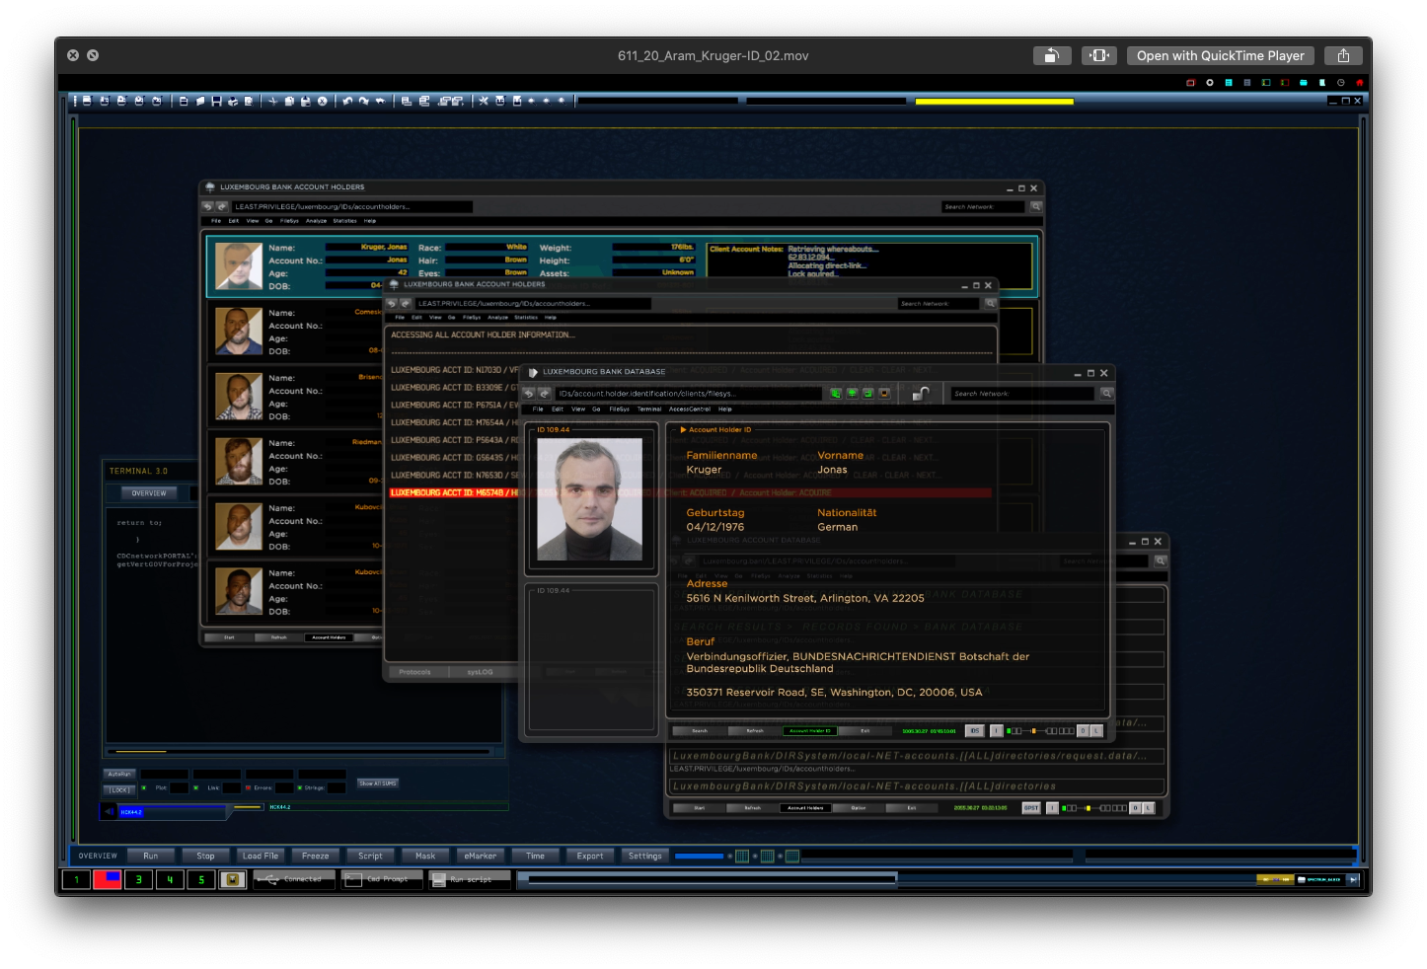Open the share menu in preview title bar
The image size is (1427, 969).
coord(1343,56)
